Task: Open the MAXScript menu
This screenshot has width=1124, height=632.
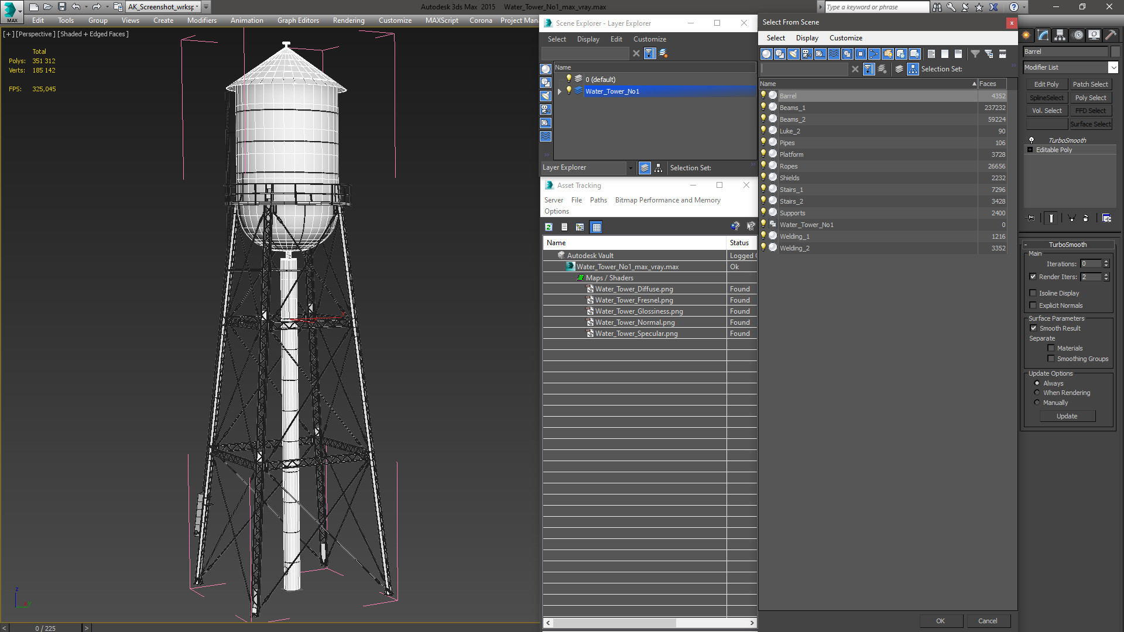Action: 441,20
